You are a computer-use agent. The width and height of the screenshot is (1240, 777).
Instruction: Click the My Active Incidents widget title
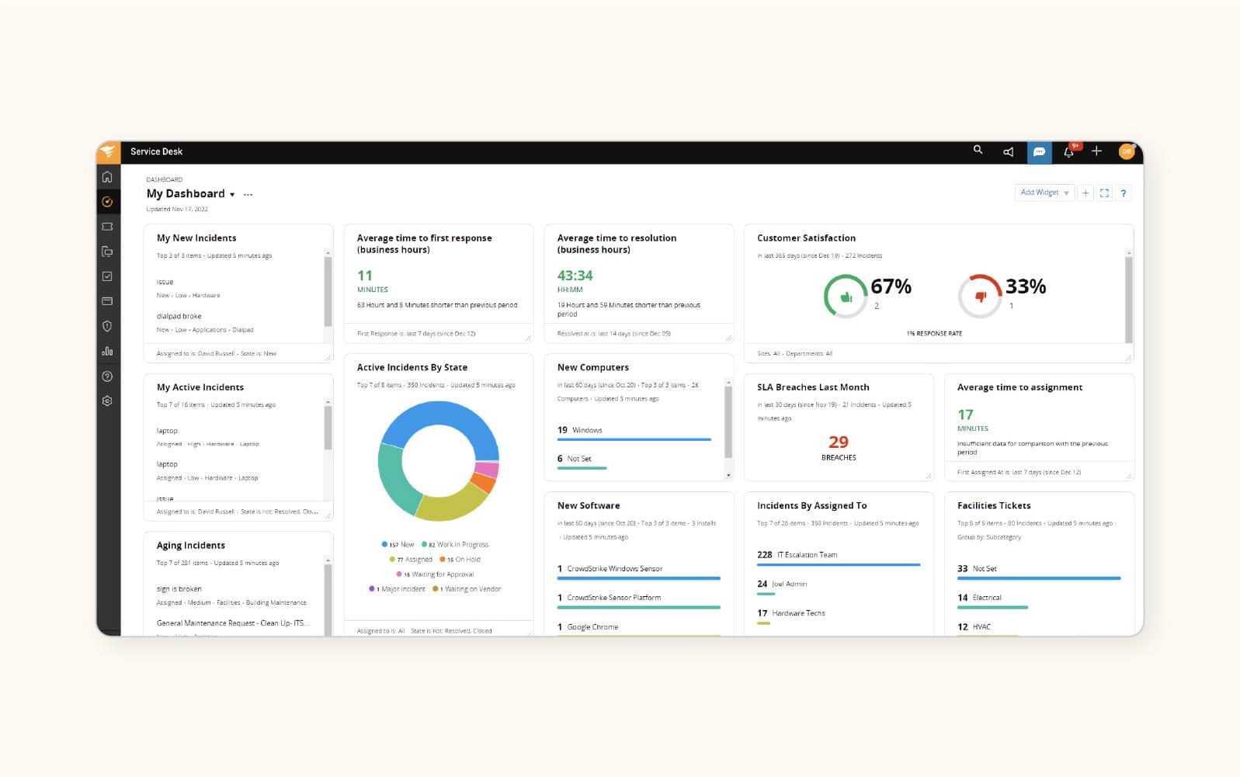tap(200, 387)
